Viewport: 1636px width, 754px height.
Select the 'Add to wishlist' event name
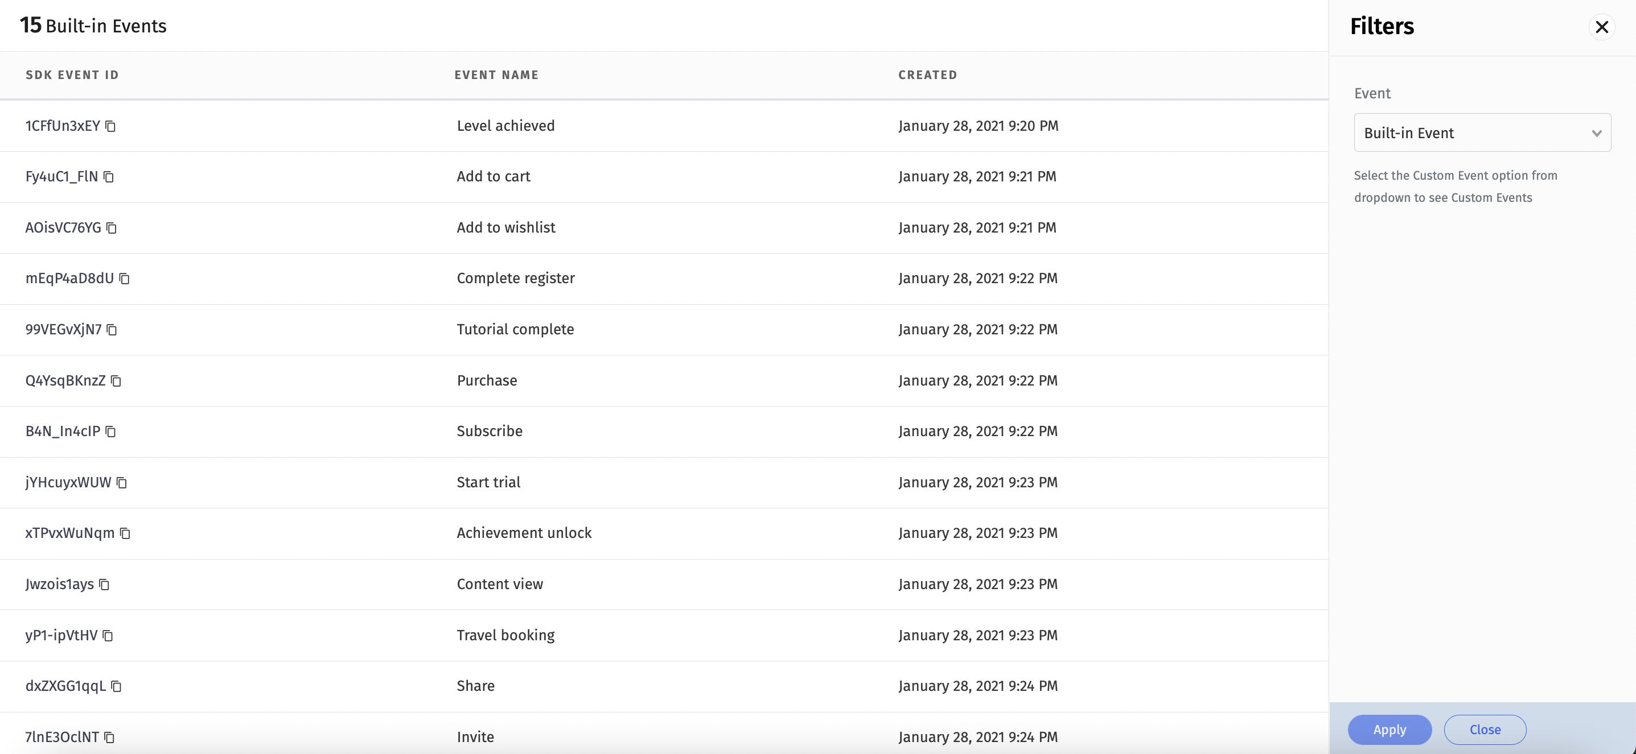[x=505, y=227]
